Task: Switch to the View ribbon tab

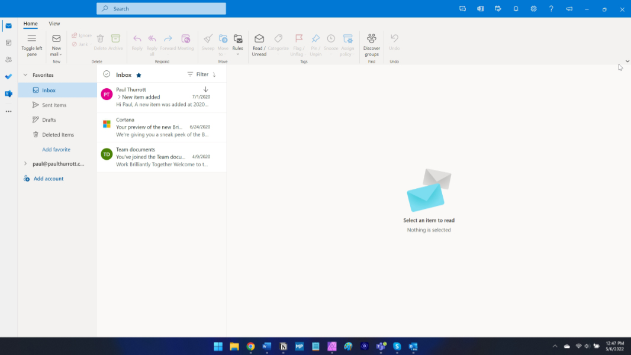Action: click(x=54, y=24)
